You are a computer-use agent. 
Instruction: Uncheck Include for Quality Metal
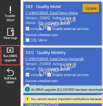click(x=27, y=29)
